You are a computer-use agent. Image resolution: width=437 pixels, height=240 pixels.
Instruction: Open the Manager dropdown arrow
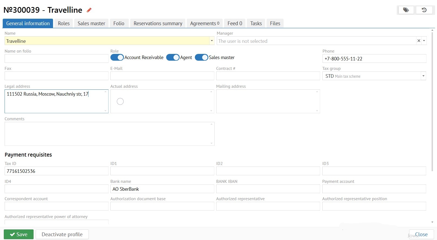click(424, 41)
